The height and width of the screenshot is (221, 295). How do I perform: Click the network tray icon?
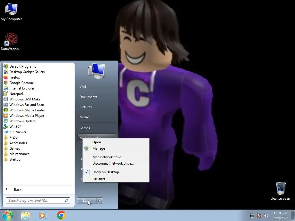click(252, 216)
